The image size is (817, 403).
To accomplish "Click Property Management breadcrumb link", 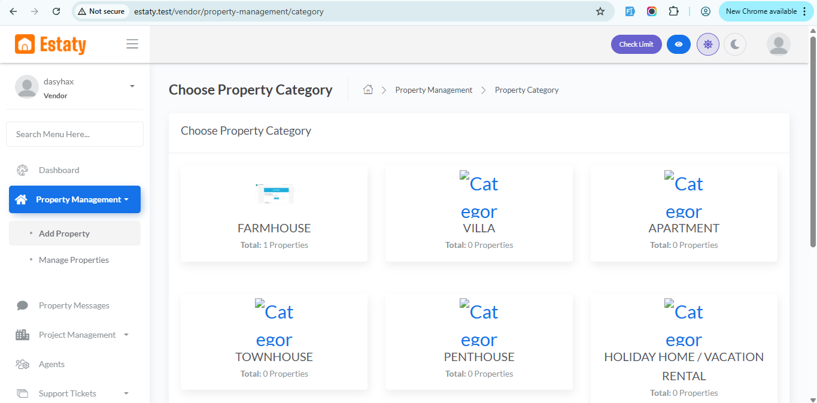I will (433, 90).
